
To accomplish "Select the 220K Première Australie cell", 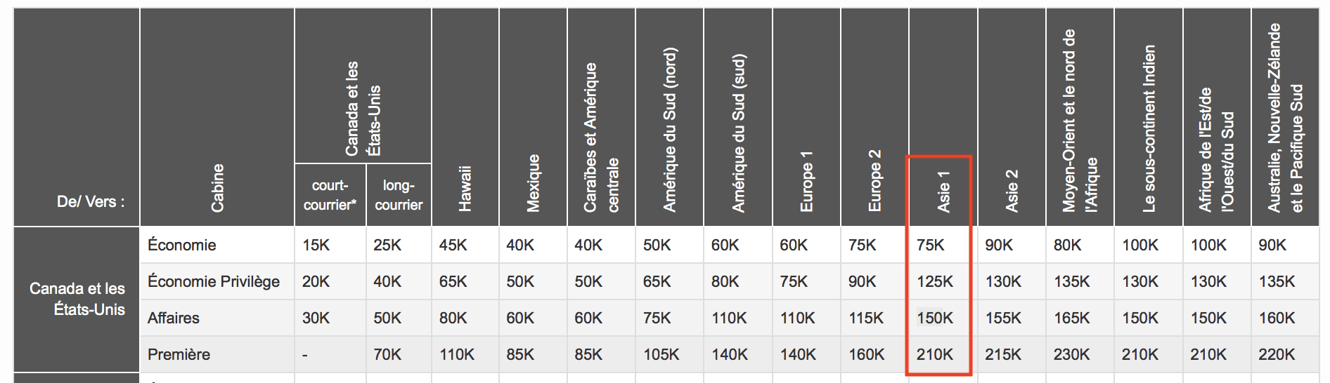I will pyautogui.click(x=1277, y=354).
